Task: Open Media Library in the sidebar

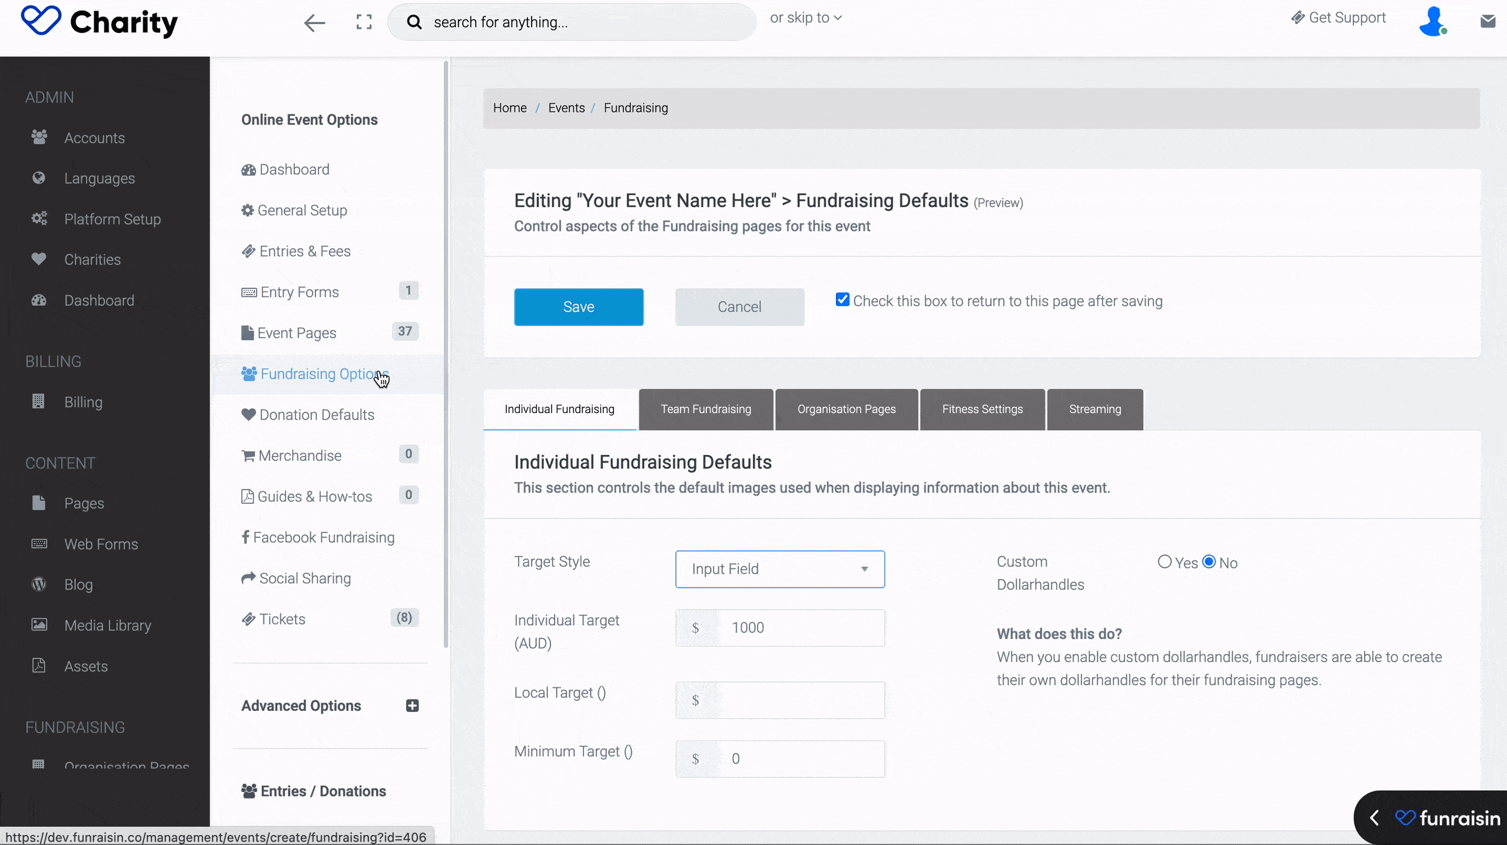Action: pyautogui.click(x=108, y=626)
